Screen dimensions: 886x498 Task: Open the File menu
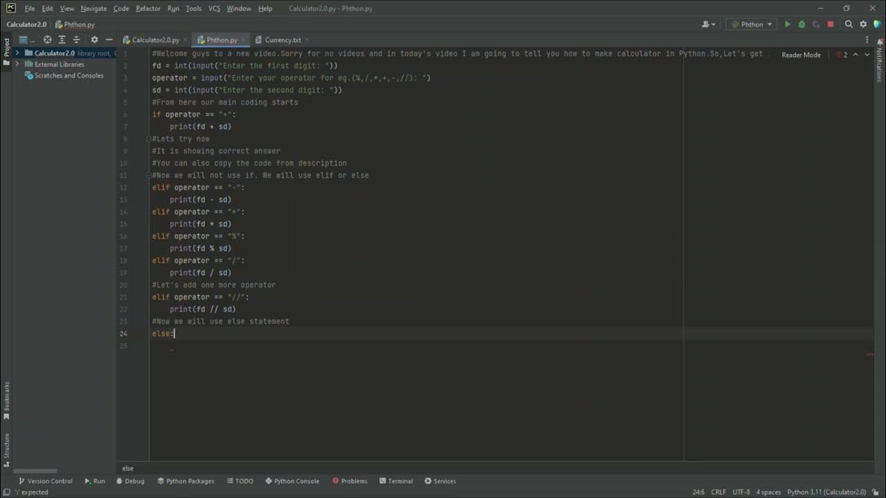click(x=30, y=8)
